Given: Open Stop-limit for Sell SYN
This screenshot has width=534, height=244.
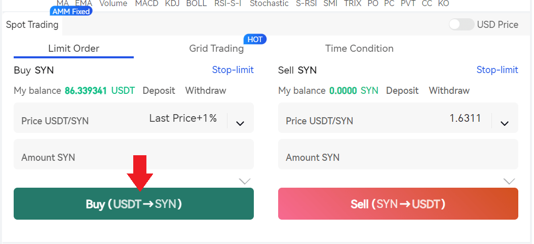Looking at the screenshot, I should point(497,70).
